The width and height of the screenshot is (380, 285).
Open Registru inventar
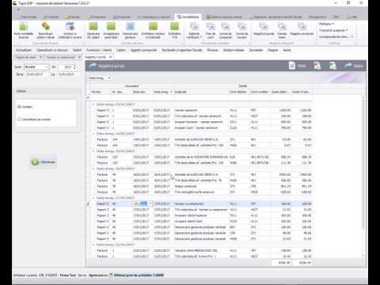tap(302, 29)
